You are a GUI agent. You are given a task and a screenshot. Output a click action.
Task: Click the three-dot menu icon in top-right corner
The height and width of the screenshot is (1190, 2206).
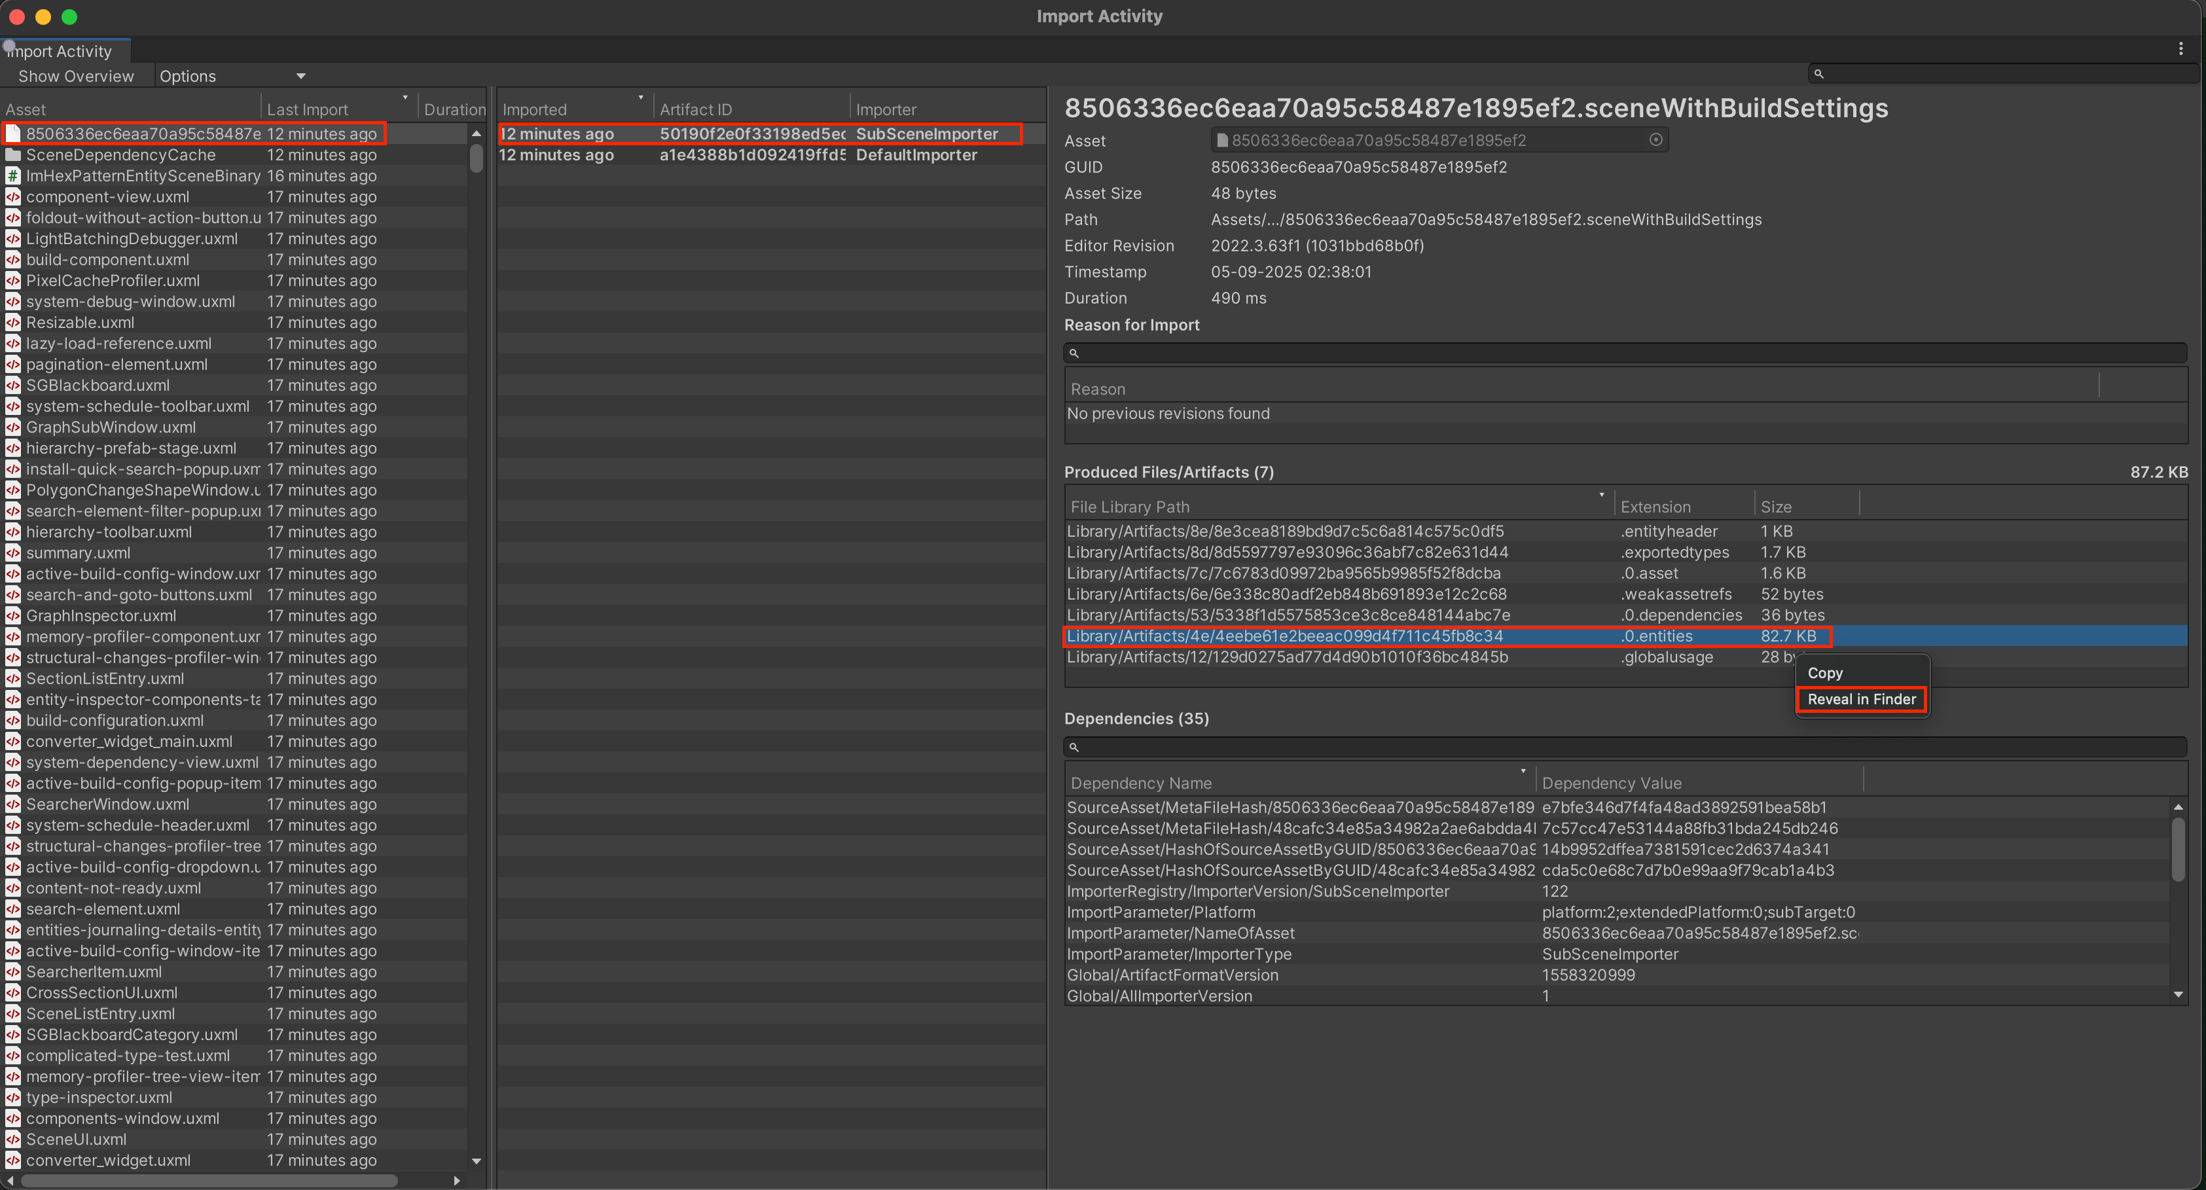point(2180,49)
